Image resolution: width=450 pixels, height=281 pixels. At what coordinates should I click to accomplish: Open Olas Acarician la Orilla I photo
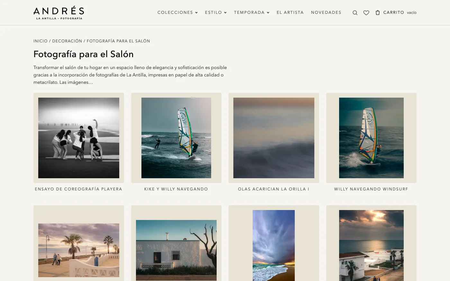(x=274, y=138)
